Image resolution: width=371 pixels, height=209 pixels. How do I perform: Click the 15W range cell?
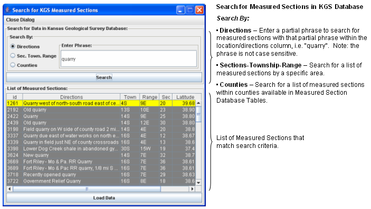coord(149,149)
